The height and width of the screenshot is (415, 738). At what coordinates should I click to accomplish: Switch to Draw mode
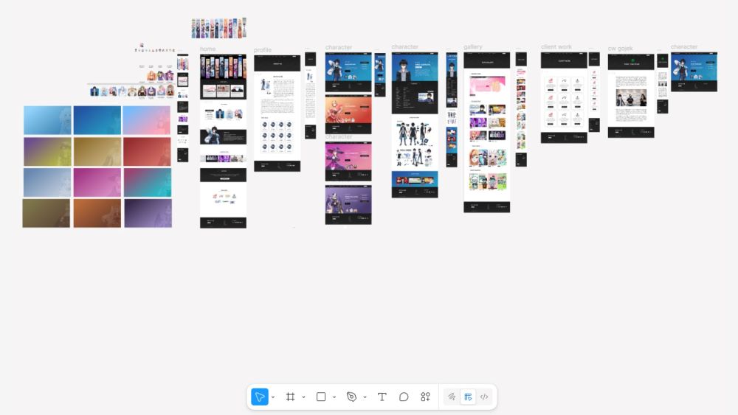point(451,397)
